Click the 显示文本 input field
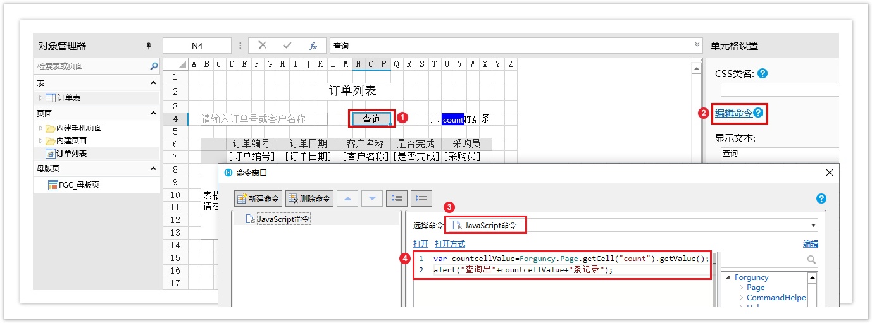The image size is (872, 323). (x=780, y=154)
